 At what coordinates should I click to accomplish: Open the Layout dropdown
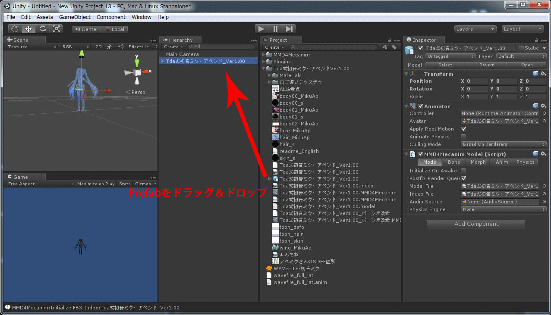pos(523,28)
